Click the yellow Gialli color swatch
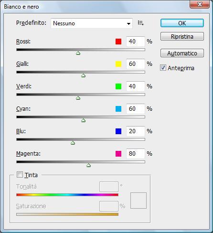 [118, 64]
